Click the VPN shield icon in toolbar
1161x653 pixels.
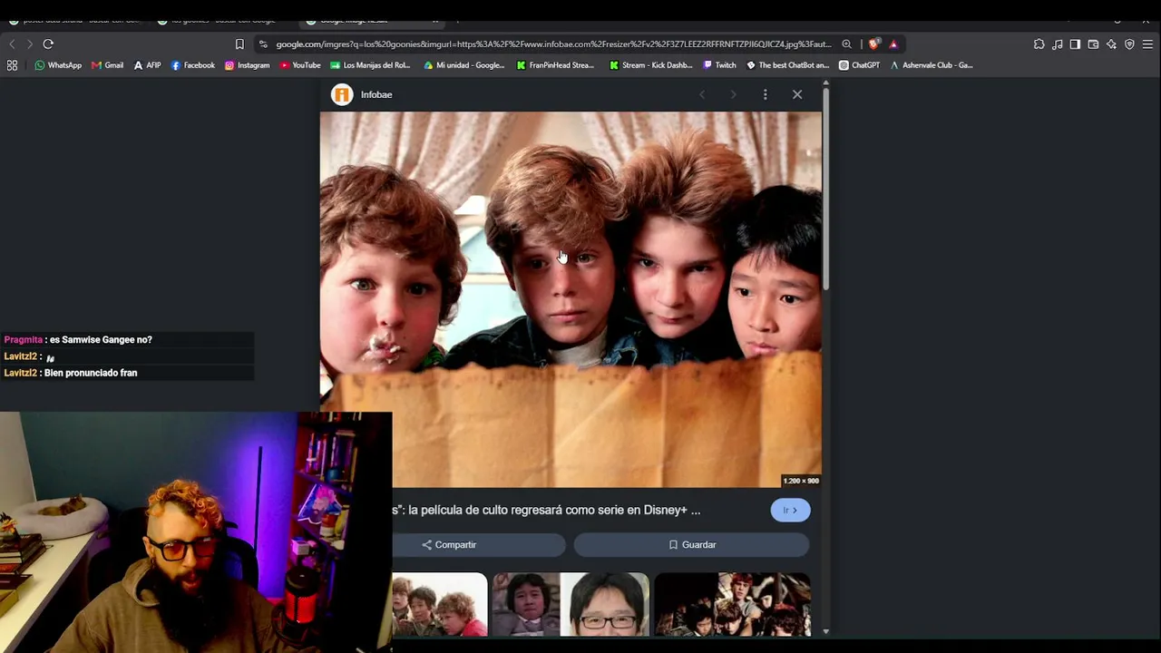pyautogui.click(x=1129, y=44)
